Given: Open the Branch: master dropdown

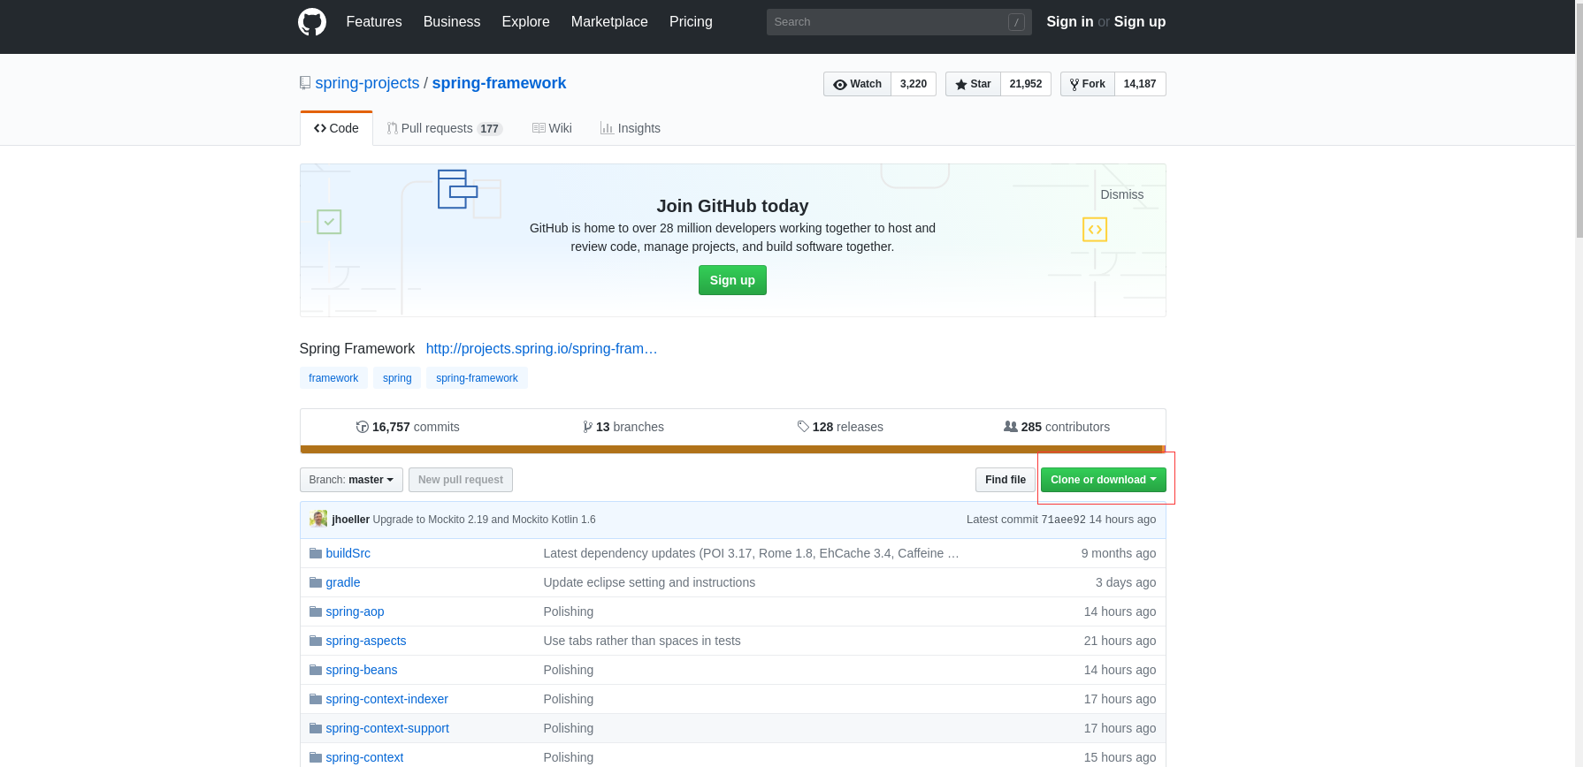Looking at the screenshot, I should click(351, 480).
